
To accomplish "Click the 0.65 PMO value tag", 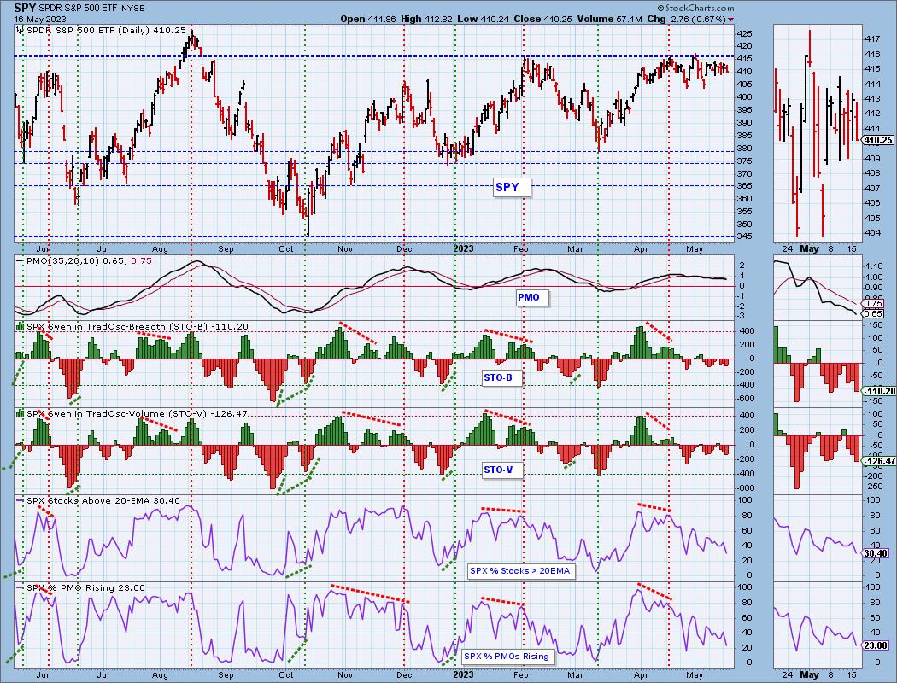I will point(874,314).
